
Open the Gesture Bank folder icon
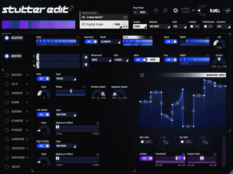click(x=125, y=17)
